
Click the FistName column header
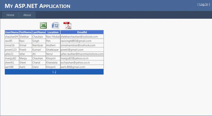click(x=25, y=32)
